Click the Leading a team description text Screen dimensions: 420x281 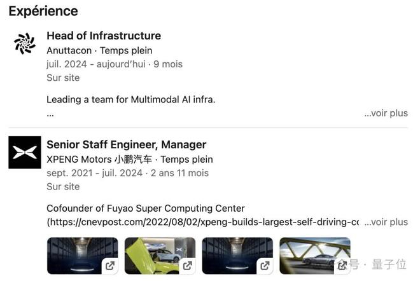coord(131,99)
